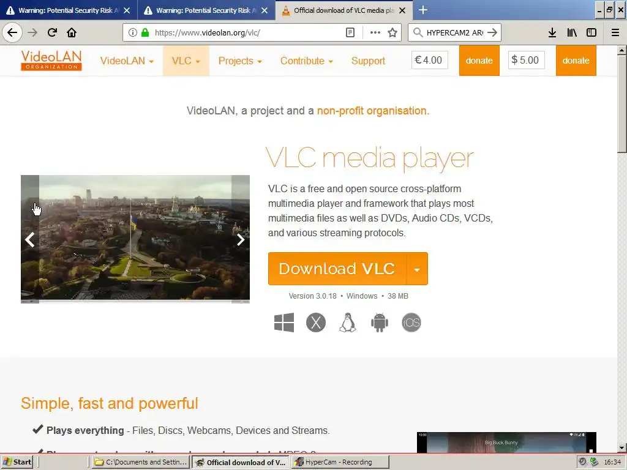Click the address bar URL field
The width and height of the screenshot is (627, 470).
click(247, 32)
